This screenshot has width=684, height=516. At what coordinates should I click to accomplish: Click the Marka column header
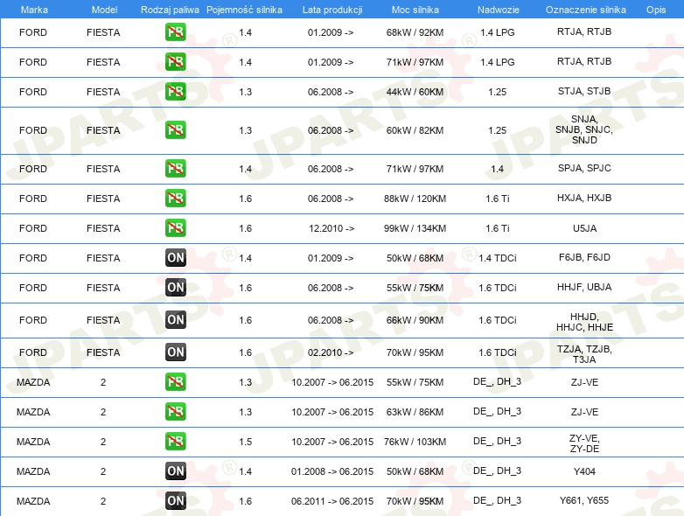[34, 10]
